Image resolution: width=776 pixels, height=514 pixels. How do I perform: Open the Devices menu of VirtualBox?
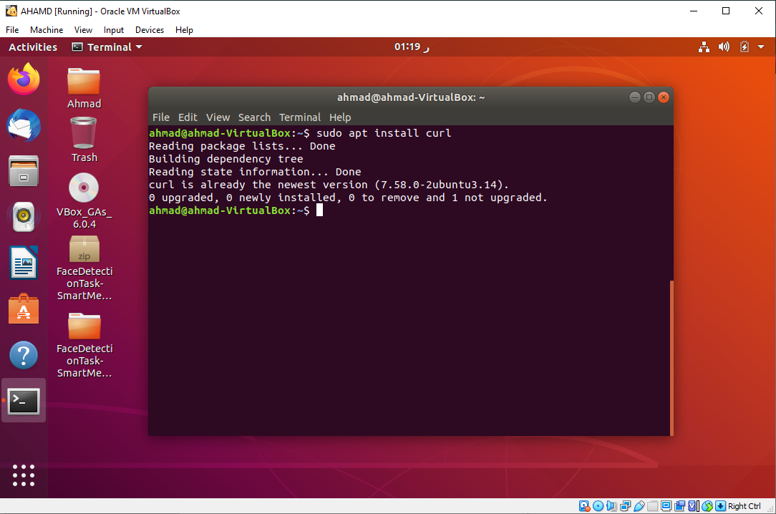tap(149, 30)
